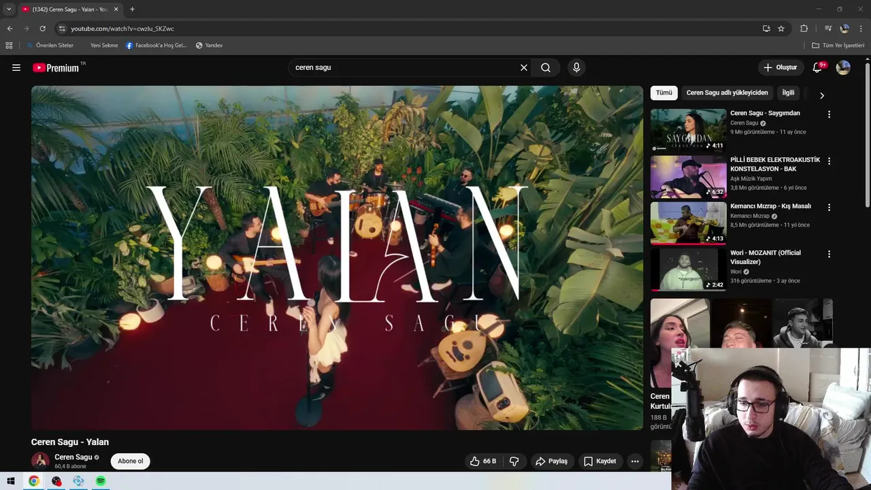Open Tüm Yer İşaretleri folder
This screenshot has width=871, height=490.
[x=838, y=46]
